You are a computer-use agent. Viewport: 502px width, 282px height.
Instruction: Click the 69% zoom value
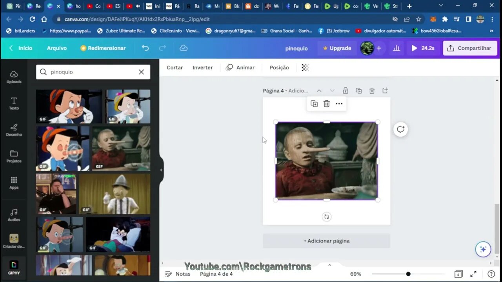coord(355,274)
